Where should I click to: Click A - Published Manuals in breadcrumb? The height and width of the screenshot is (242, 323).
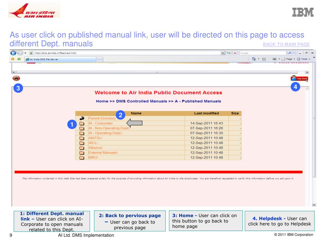coord(198,101)
